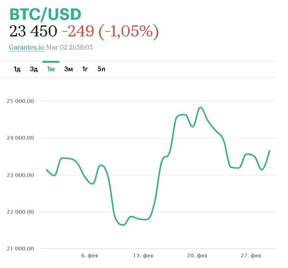Click the 13. фев date label
Screen dimensions: 288x268
143,255
